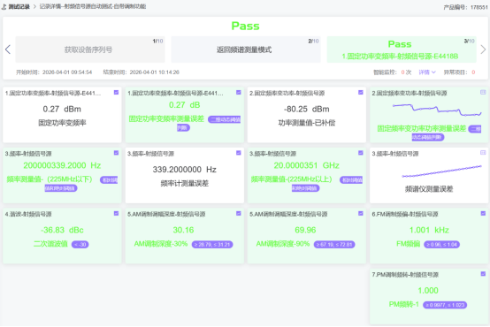Expand the 详情 dropdown
Viewport: 490px width, 327px height.
point(427,72)
